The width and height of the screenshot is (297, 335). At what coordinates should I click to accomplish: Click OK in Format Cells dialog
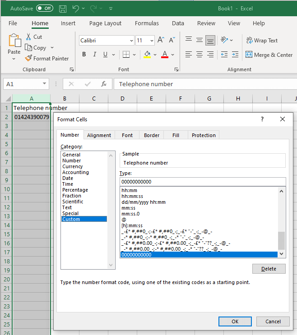point(235,321)
